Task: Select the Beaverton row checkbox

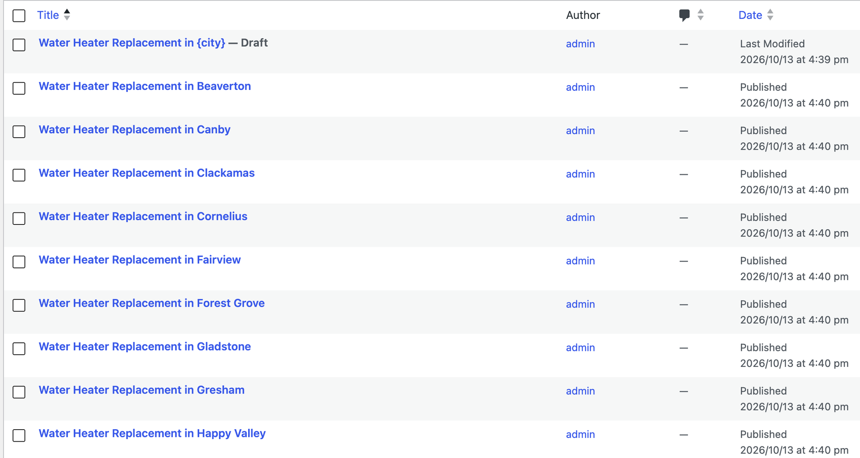Action: click(19, 88)
